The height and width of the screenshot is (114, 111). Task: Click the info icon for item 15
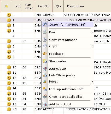[x=9, y=94]
